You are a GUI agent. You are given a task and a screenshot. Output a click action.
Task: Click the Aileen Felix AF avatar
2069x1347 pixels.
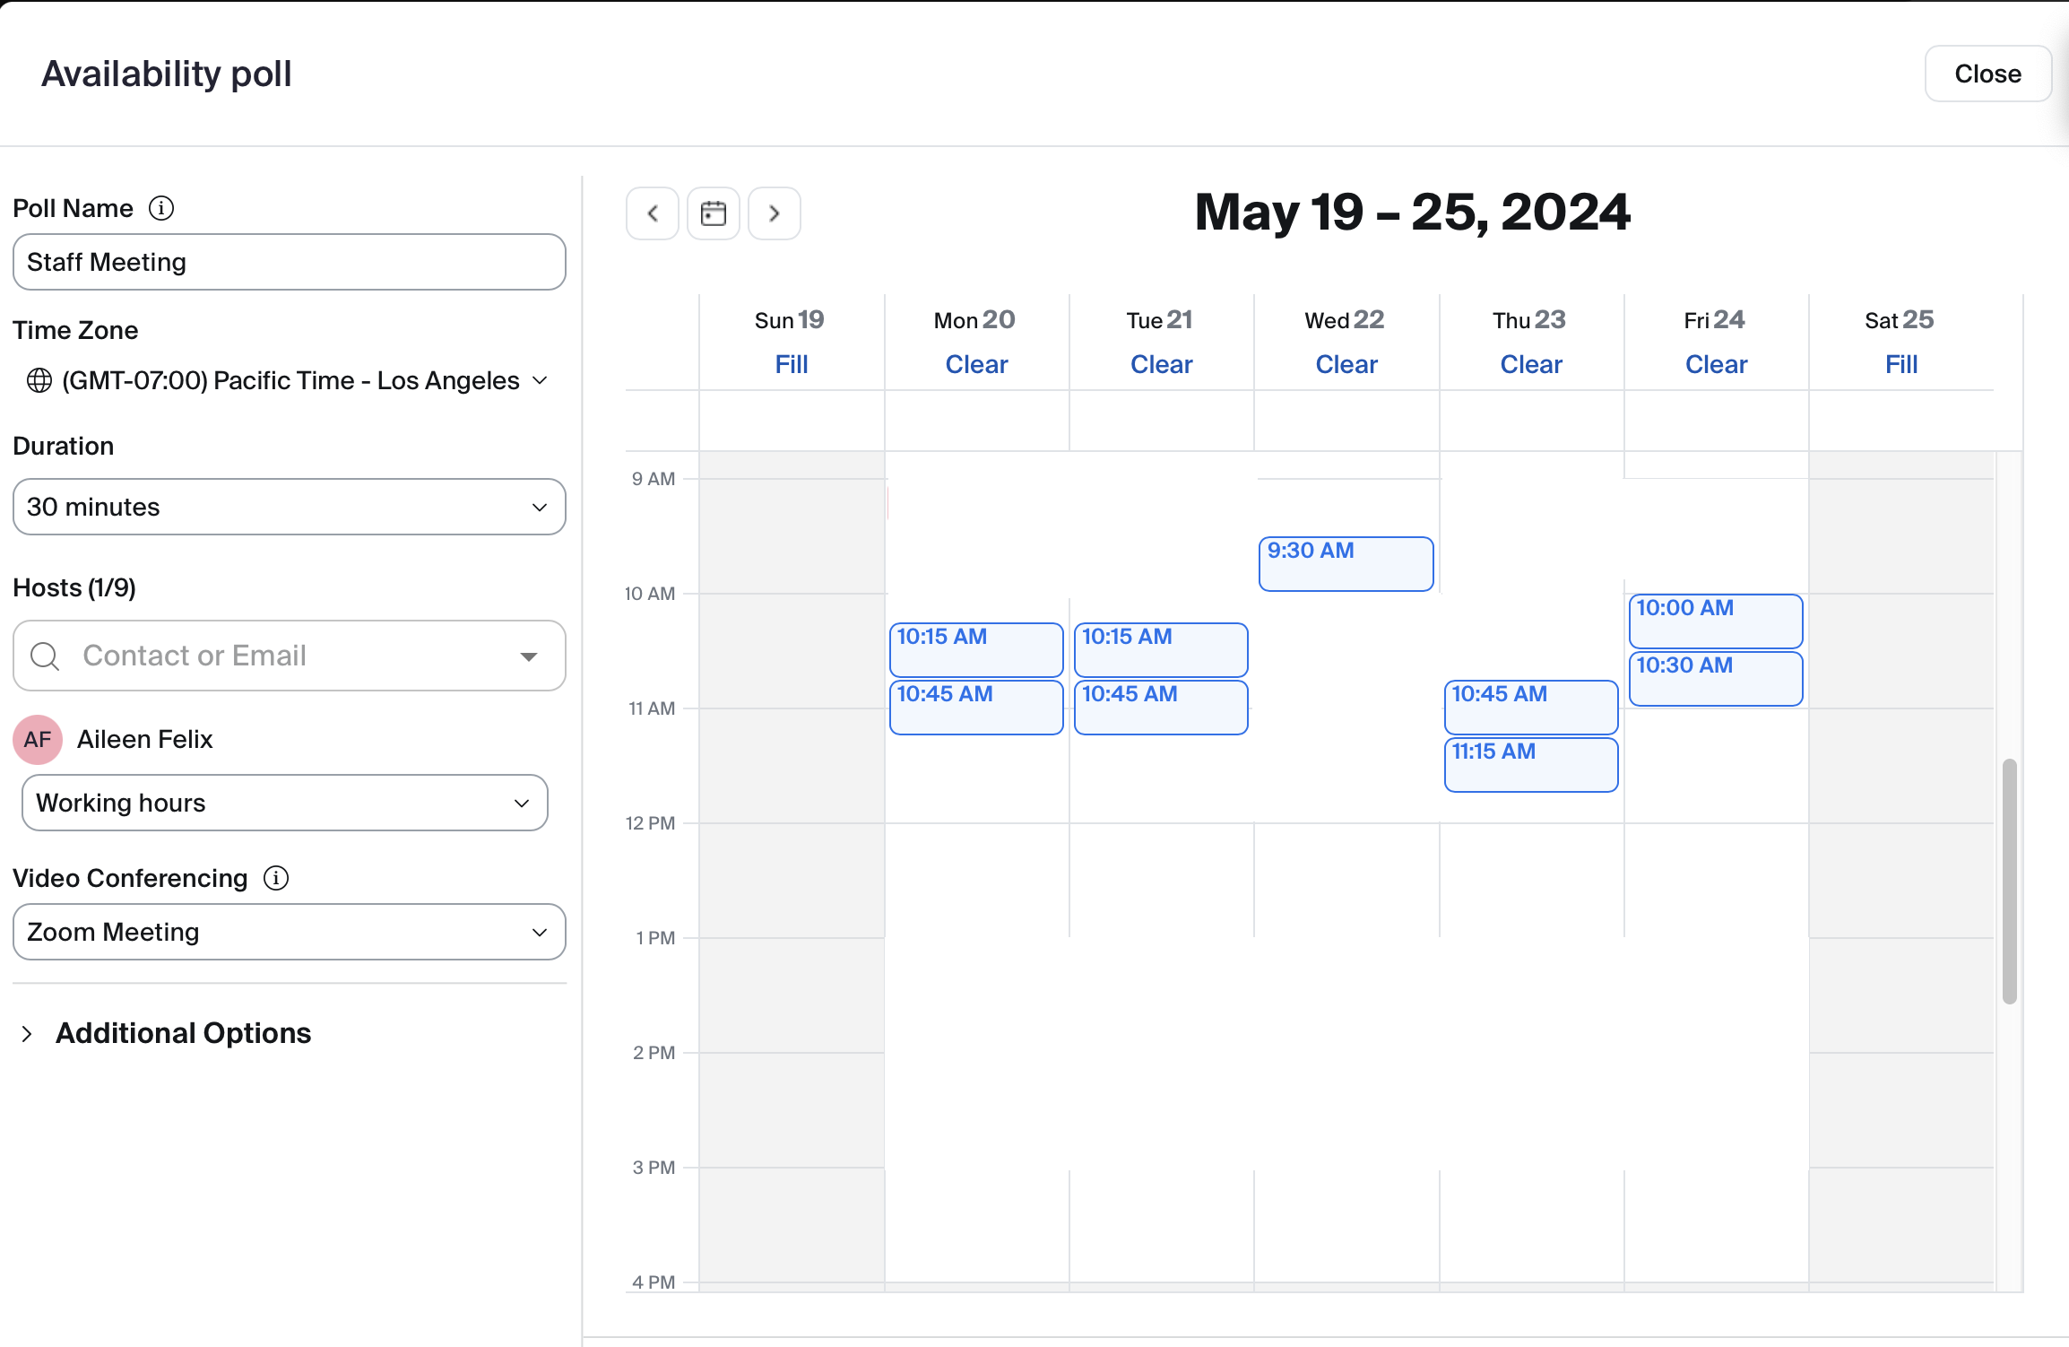click(x=38, y=739)
